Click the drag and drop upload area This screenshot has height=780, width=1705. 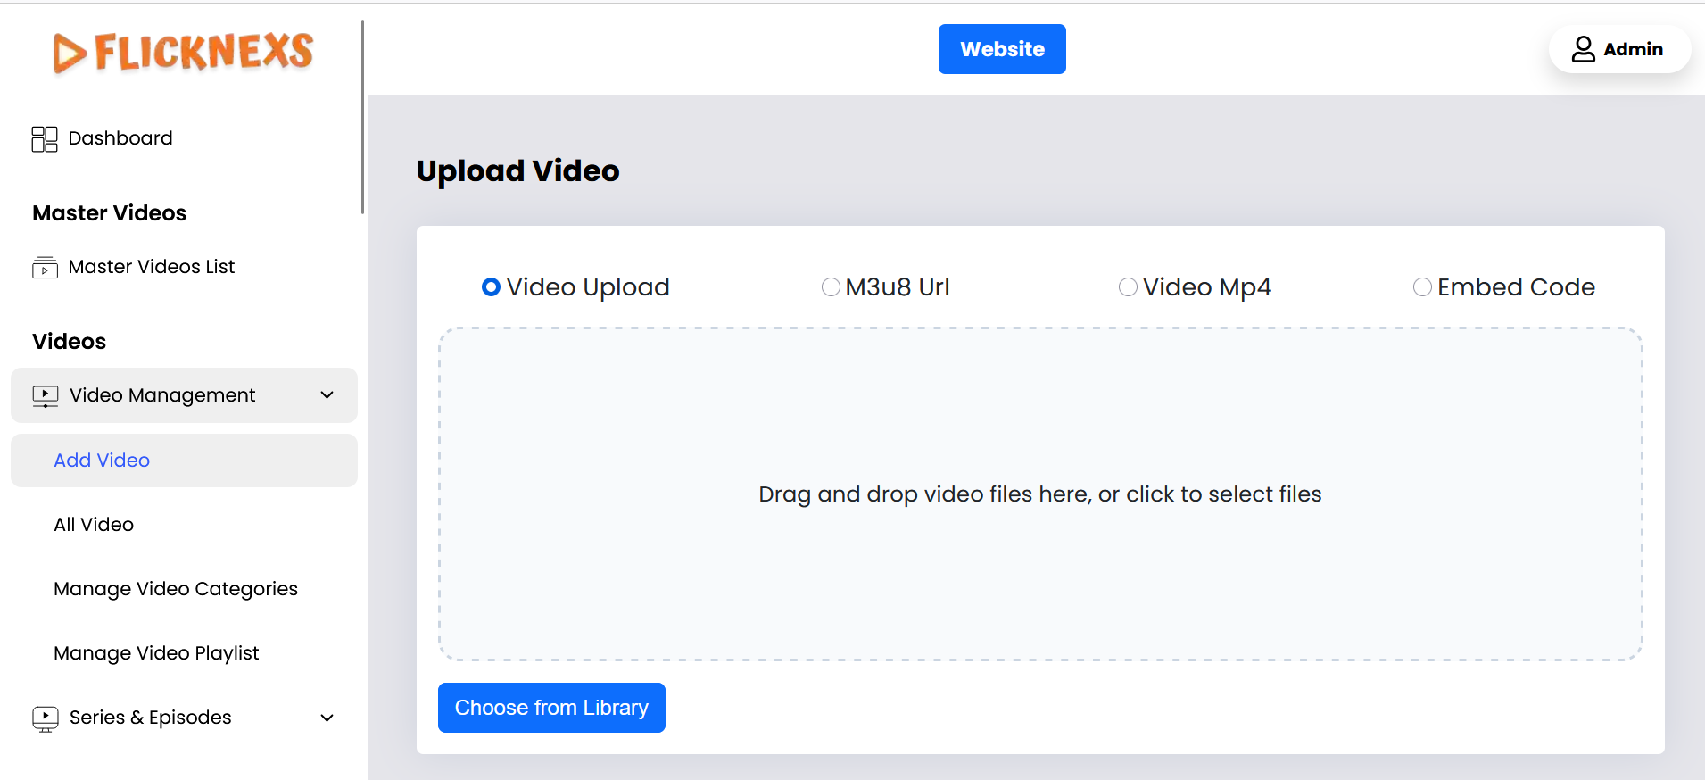pos(1039,494)
